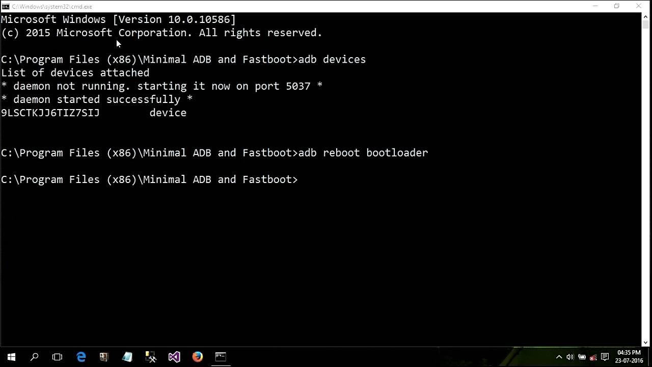The width and height of the screenshot is (652, 367).
Task: Click the cmd.exe title bar system icon
Action: coord(6,7)
